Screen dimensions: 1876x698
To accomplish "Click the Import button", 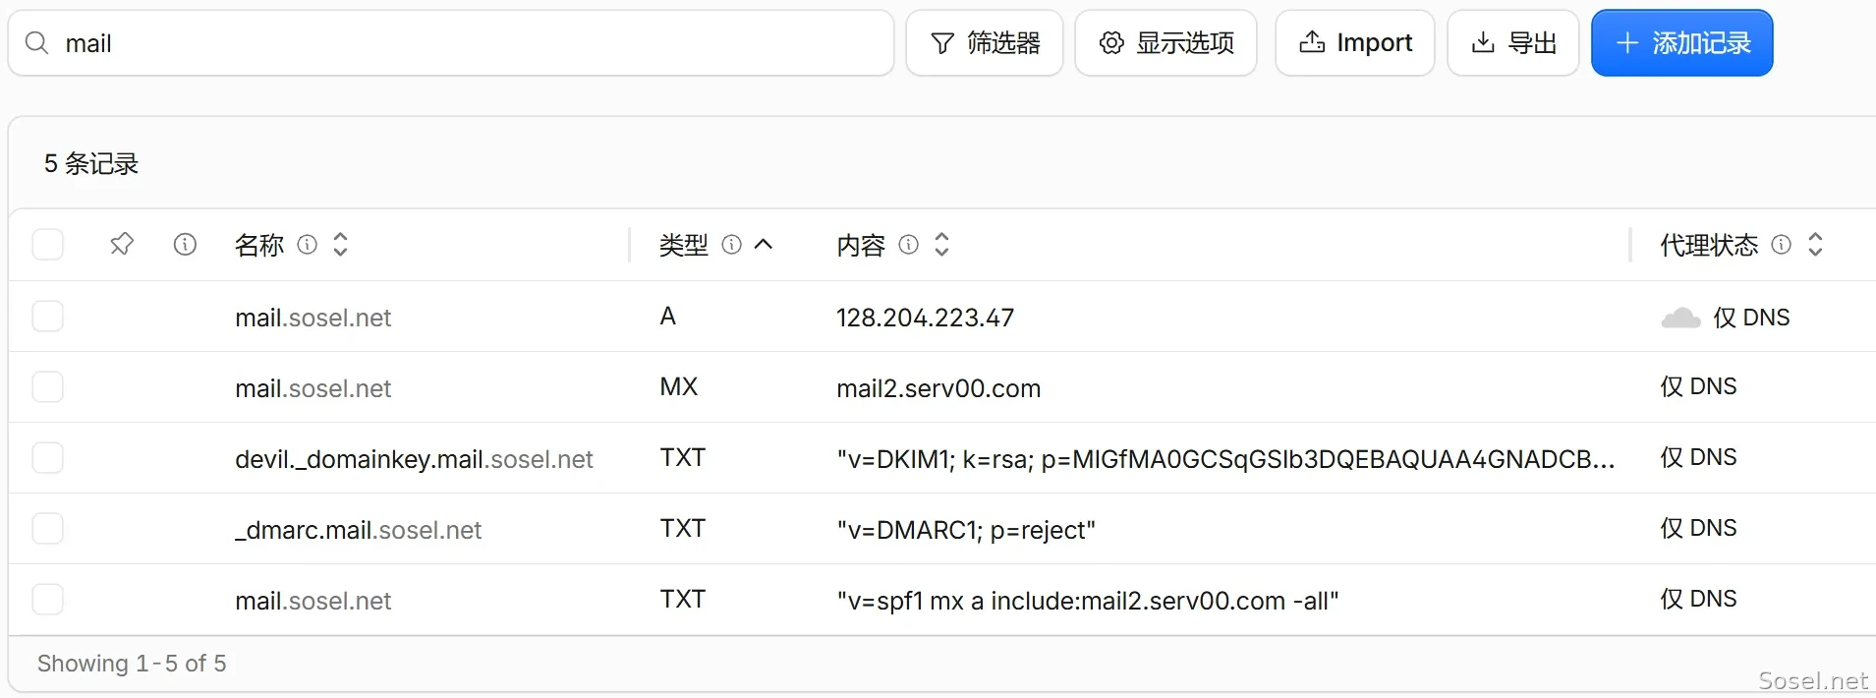I will pos(1355,43).
